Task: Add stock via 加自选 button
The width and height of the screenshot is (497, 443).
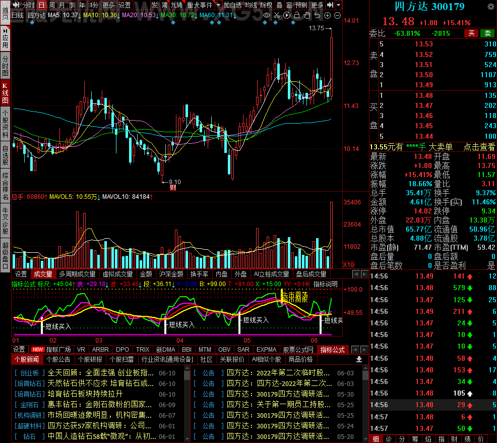Action: tap(232, 5)
